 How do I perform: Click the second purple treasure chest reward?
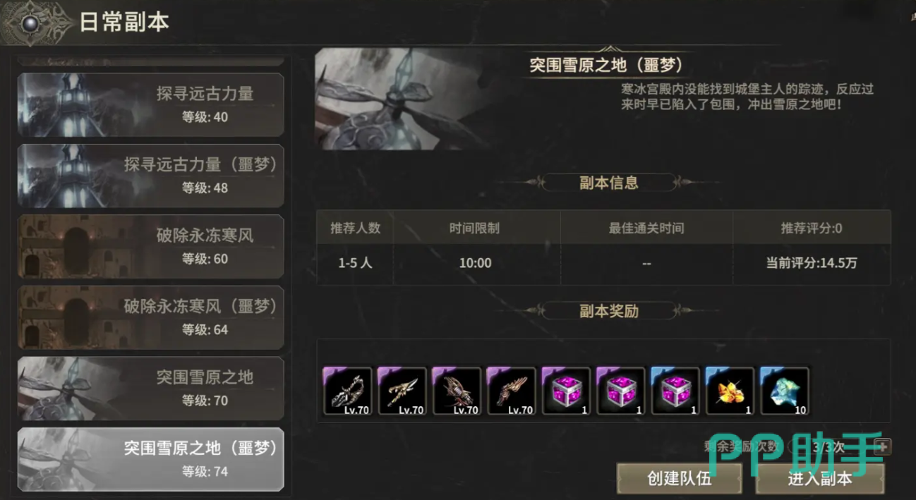coord(621,391)
